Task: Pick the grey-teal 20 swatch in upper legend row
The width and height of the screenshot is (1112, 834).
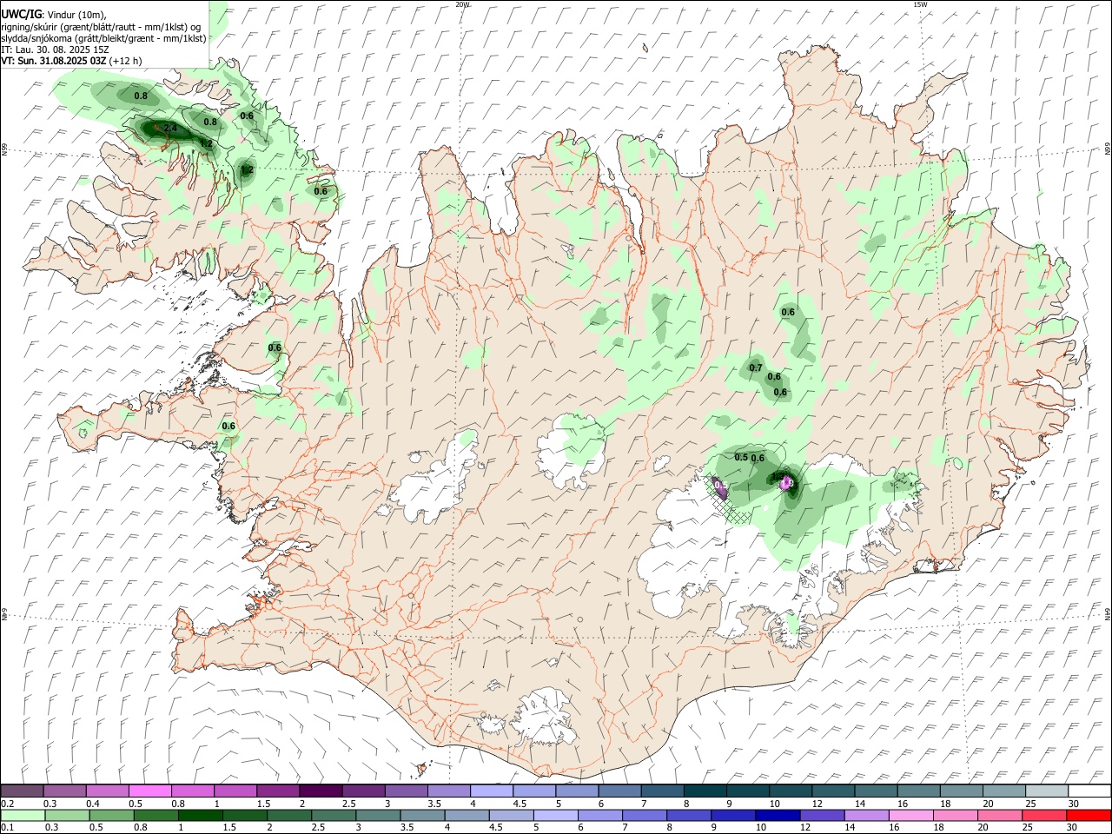Action: pyautogui.click(x=1004, y=791)
